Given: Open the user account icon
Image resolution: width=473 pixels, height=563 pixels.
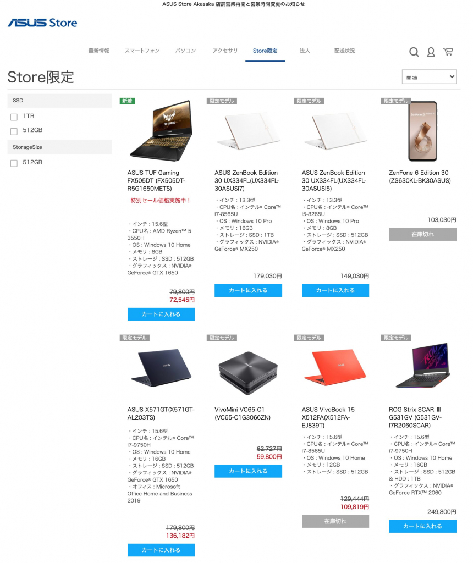Looking at the screenshot, I should (431, 52).
